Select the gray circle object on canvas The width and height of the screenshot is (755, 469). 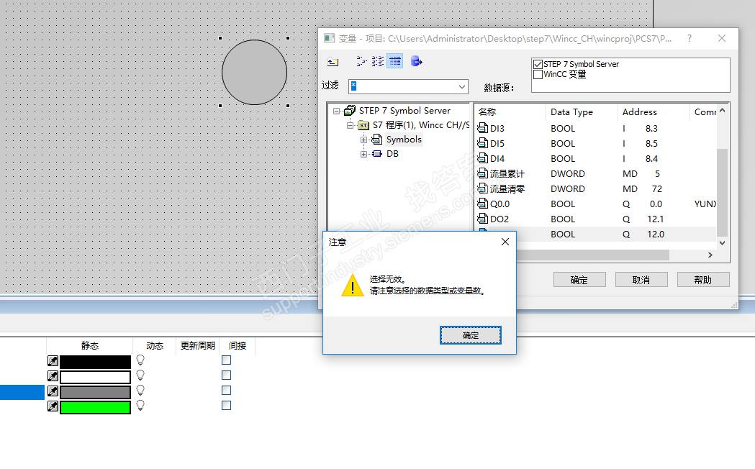pyautogui.click(x=254, y=72)
